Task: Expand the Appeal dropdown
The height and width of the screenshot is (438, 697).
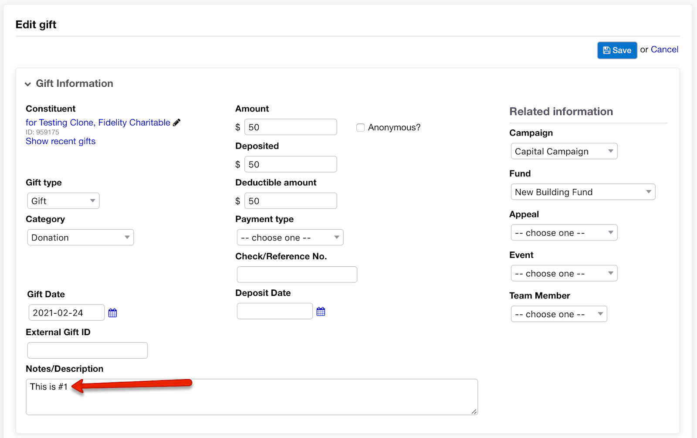Action: click(564, 233)
